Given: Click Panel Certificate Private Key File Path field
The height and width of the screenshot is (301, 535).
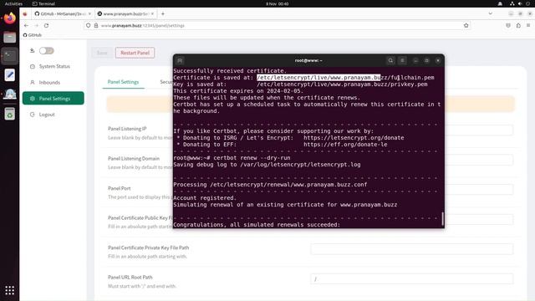Looking at the screenshot, I should tap(412, 249).
